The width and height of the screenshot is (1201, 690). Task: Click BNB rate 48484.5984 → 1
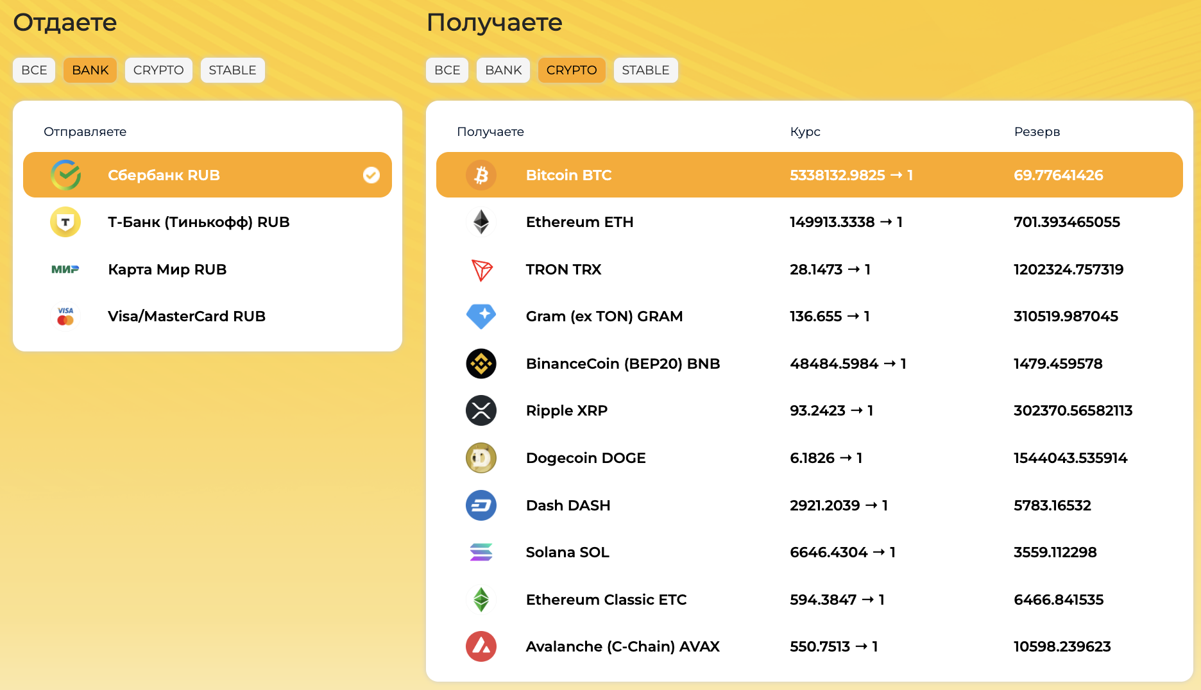pyautogui.click(x=848, y=364)
